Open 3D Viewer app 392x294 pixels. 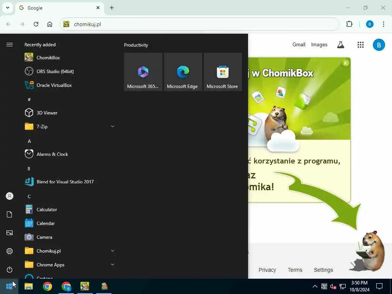point(69,113)
